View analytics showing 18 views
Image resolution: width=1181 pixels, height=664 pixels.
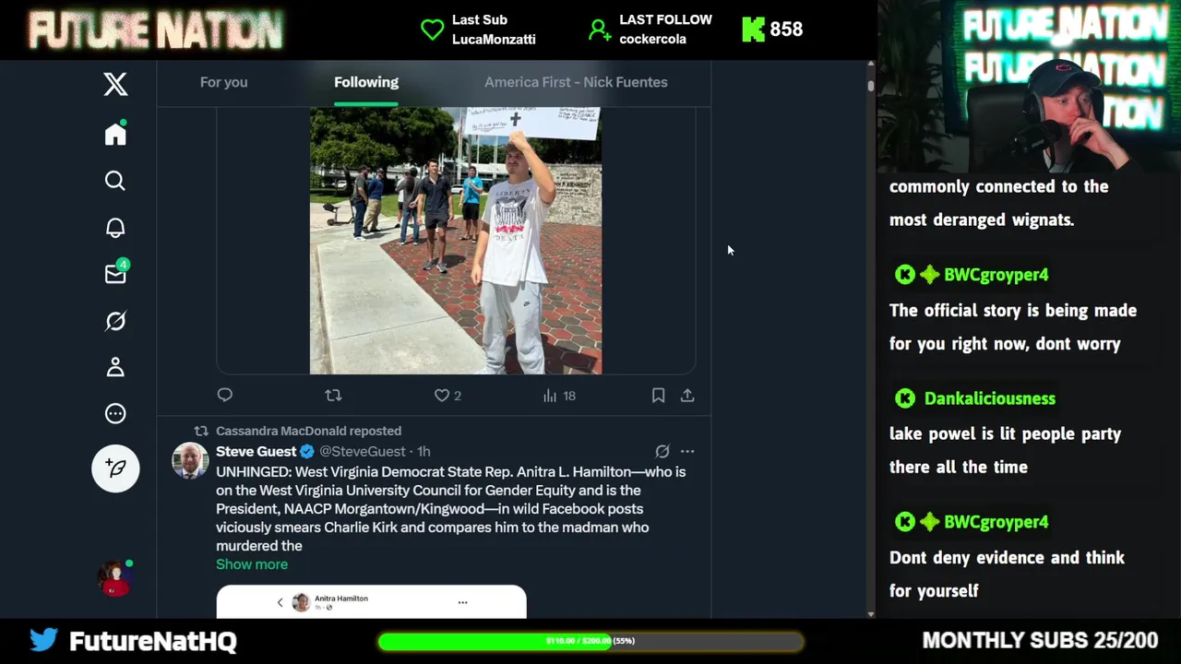(559, 395)
